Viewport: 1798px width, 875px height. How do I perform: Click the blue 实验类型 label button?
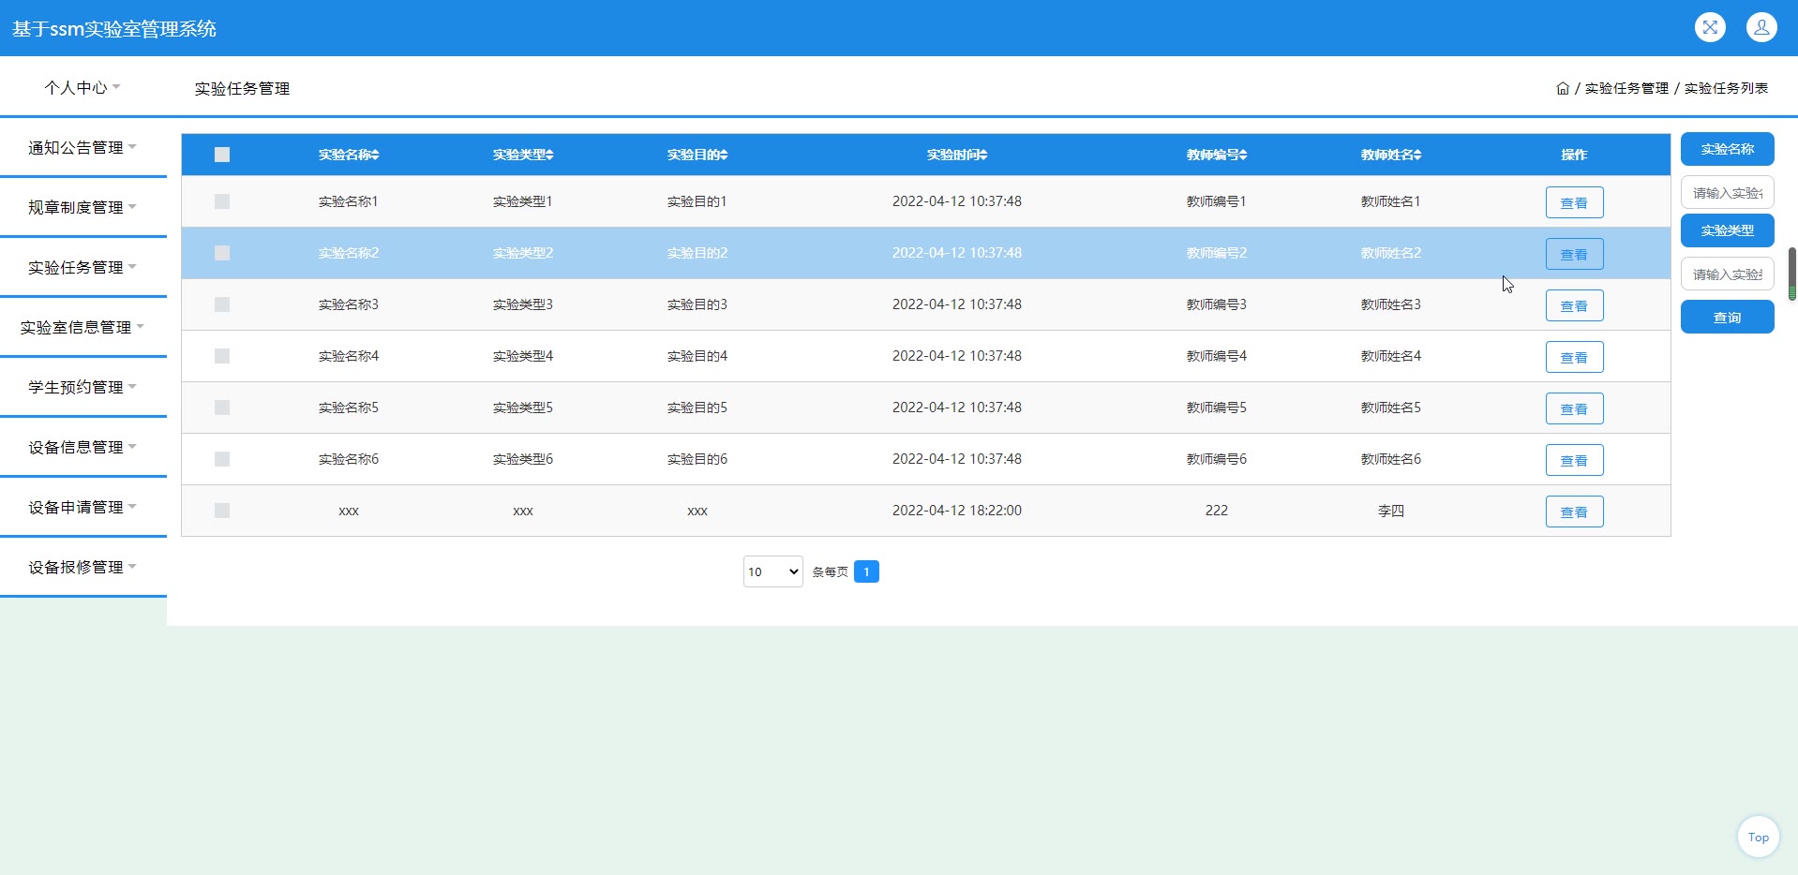coord(1727,230)
